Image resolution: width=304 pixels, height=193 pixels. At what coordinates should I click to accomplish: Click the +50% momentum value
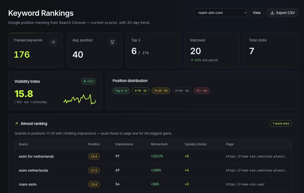[155, 184]
